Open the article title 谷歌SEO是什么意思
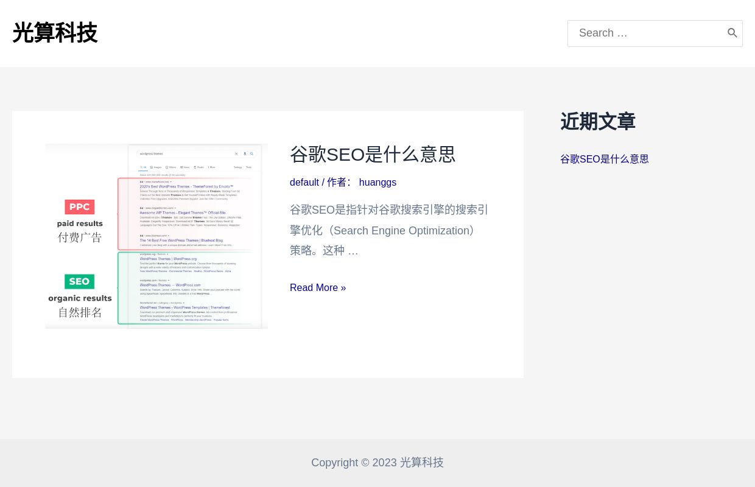The width and height of the screenshot is (755, 487). tap(372, 154)
